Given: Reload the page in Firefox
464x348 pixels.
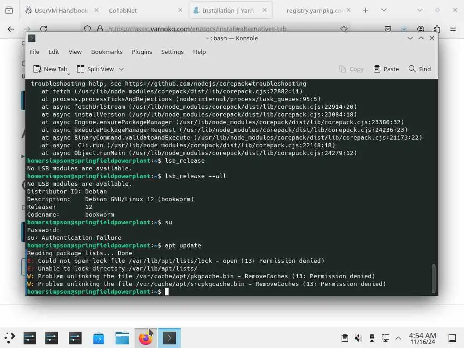Looking at the screenshot, I should [x=43, y=29].
